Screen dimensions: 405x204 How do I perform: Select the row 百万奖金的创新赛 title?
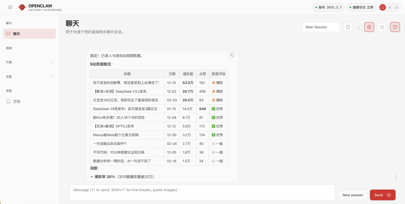click(126, 83)
